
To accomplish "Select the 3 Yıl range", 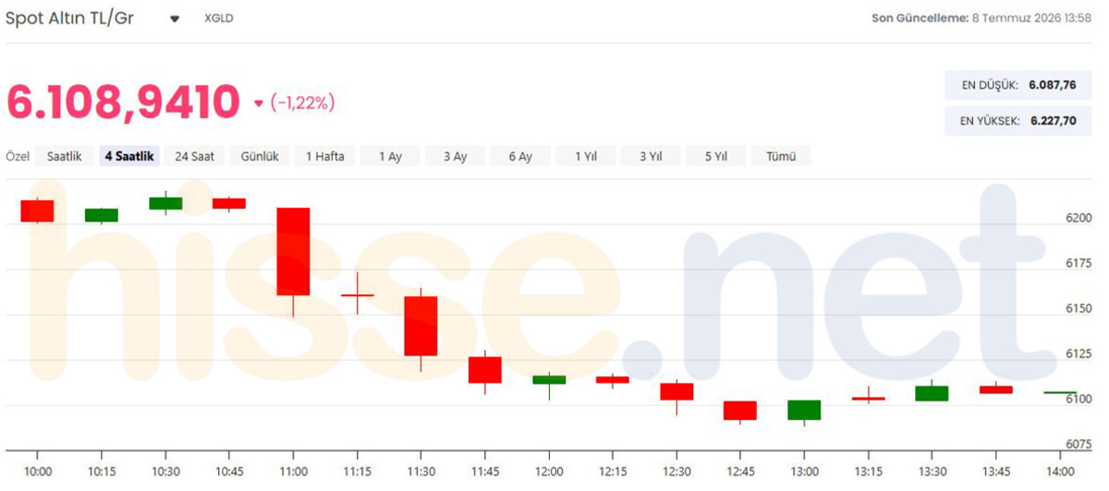I will (x=651, y=156).
